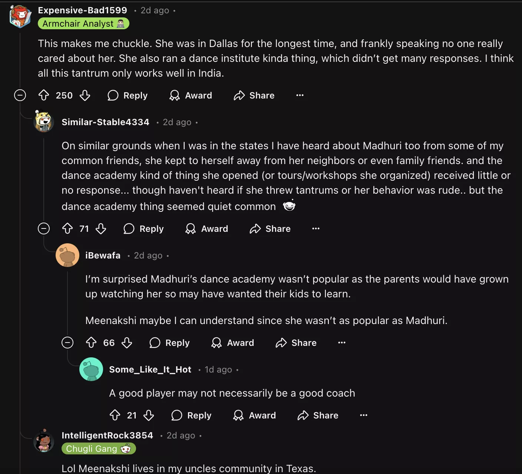
Task: Reply to Some_Like_It_Hot's comment
Action: tap(191, 415)
